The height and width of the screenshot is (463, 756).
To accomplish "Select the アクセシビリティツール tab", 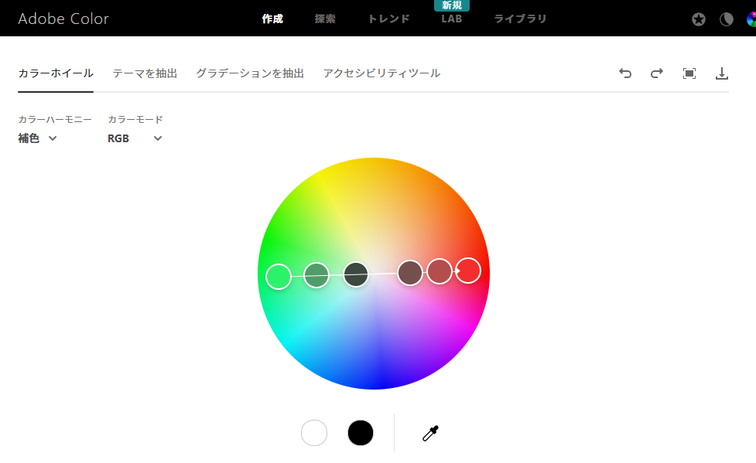I will (381, 73).
